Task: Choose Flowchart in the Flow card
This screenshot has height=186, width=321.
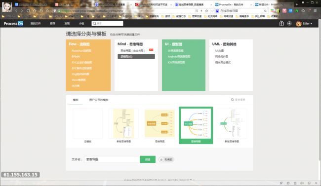Action: (x=81, y=50)
